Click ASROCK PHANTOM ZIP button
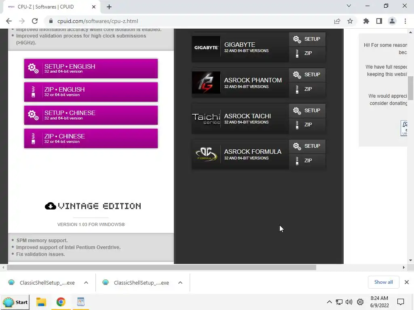The height and width of the screenshot is (310, 414). coord(307,89)
